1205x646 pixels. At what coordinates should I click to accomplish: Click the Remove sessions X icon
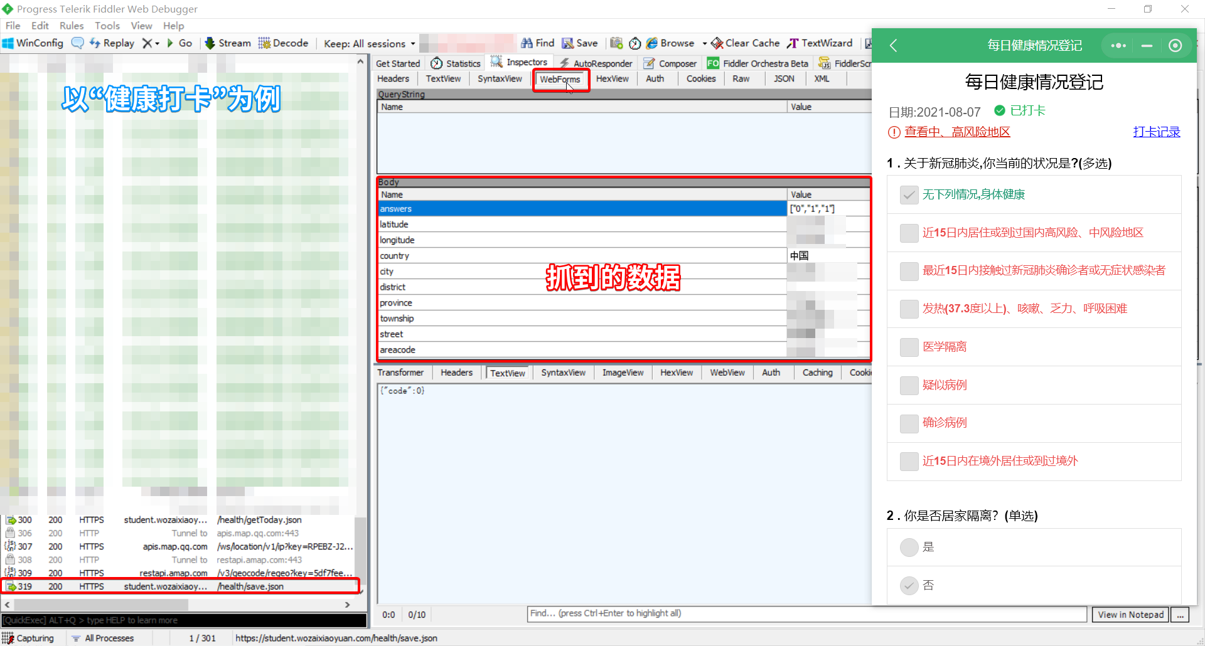147,43
